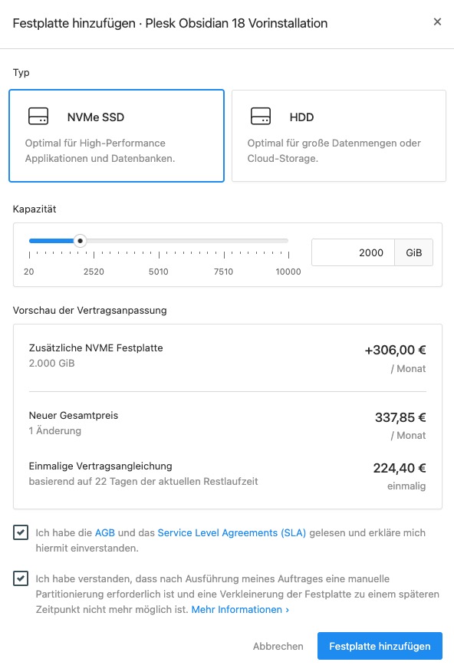This screenshot has width=454, height=672.
Task: Click the GiB unit label
Action: pos(414,252)
